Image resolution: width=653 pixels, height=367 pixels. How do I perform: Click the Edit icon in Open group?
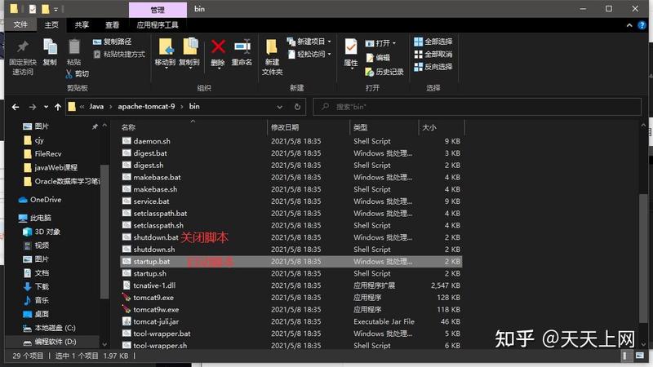pos(370,58)
